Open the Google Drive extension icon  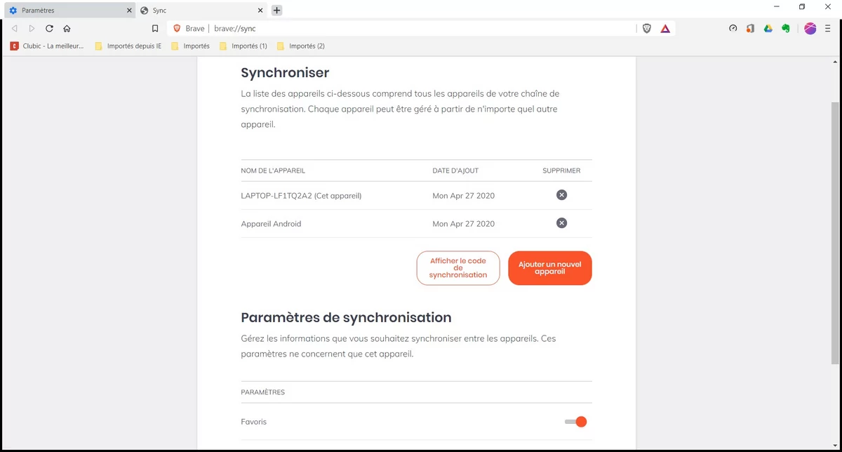click(x=768, y=29)
